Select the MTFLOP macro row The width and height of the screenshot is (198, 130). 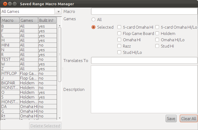tap(29, 74)
